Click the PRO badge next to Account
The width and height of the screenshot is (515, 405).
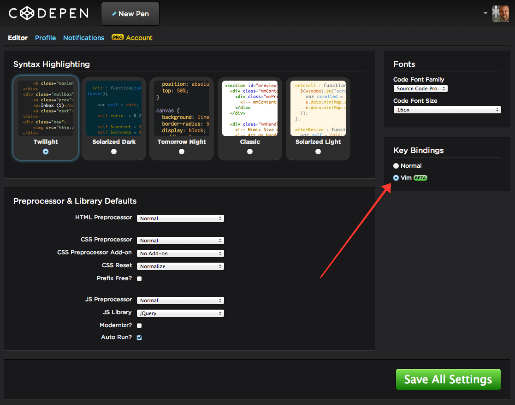(x=117, y=37)
